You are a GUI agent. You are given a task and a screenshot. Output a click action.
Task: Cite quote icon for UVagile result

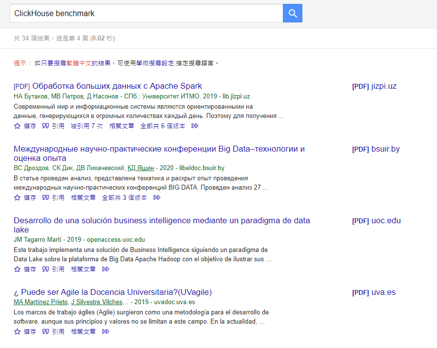click(x=45, y=331)
